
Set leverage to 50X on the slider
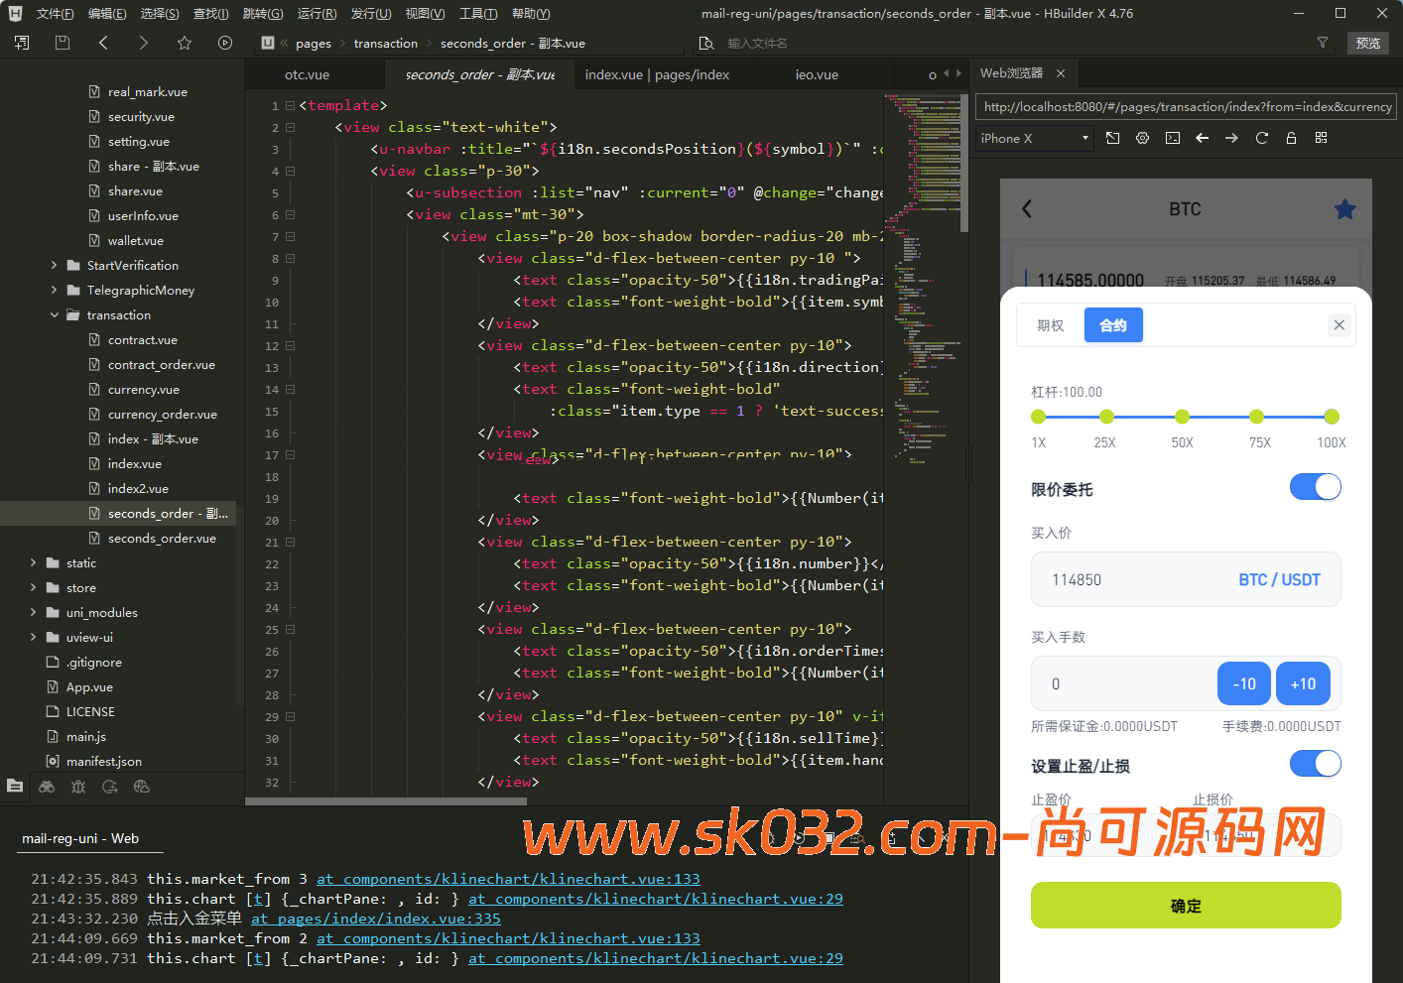(1182, 418)
